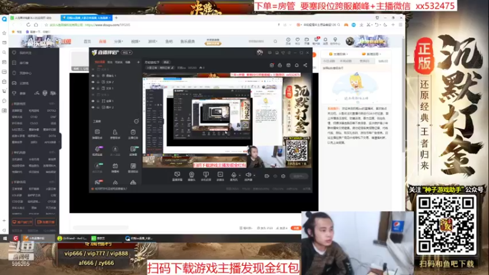
Task: Add a new scene with plus button
Action: 139,62
